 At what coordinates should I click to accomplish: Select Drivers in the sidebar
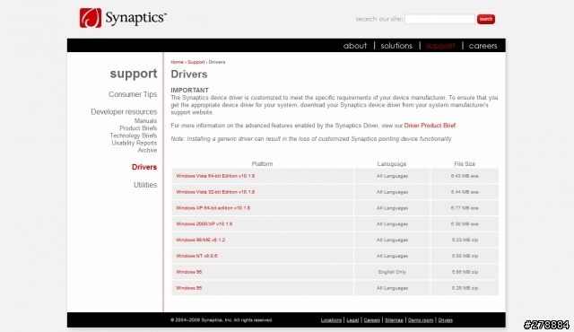[x=144, y=167]
